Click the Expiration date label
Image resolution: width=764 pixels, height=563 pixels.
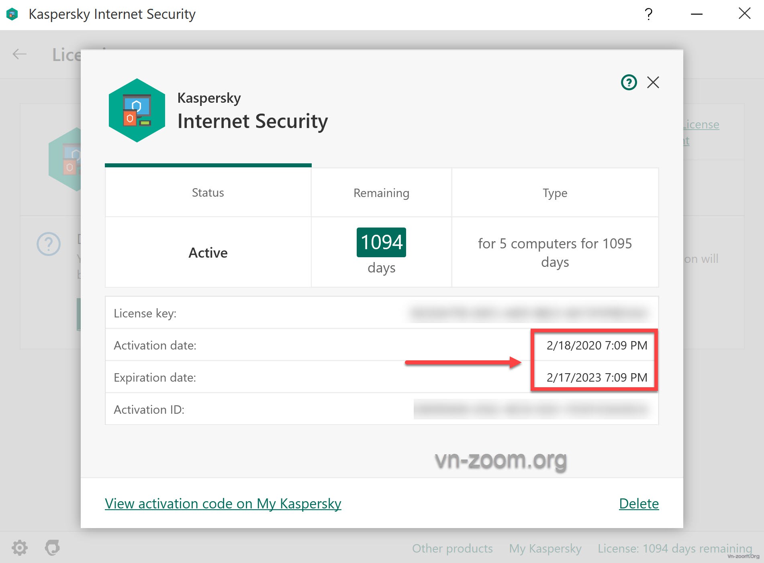pos(155,378)
